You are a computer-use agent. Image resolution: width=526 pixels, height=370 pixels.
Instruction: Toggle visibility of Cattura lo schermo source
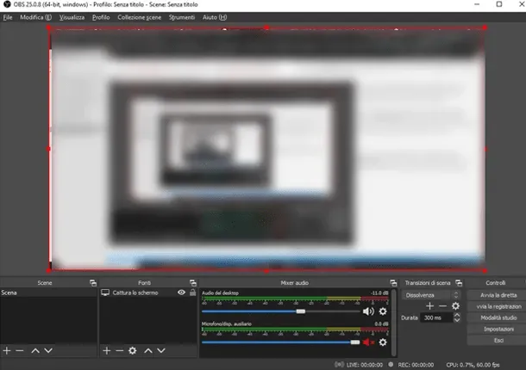point(181,293)
